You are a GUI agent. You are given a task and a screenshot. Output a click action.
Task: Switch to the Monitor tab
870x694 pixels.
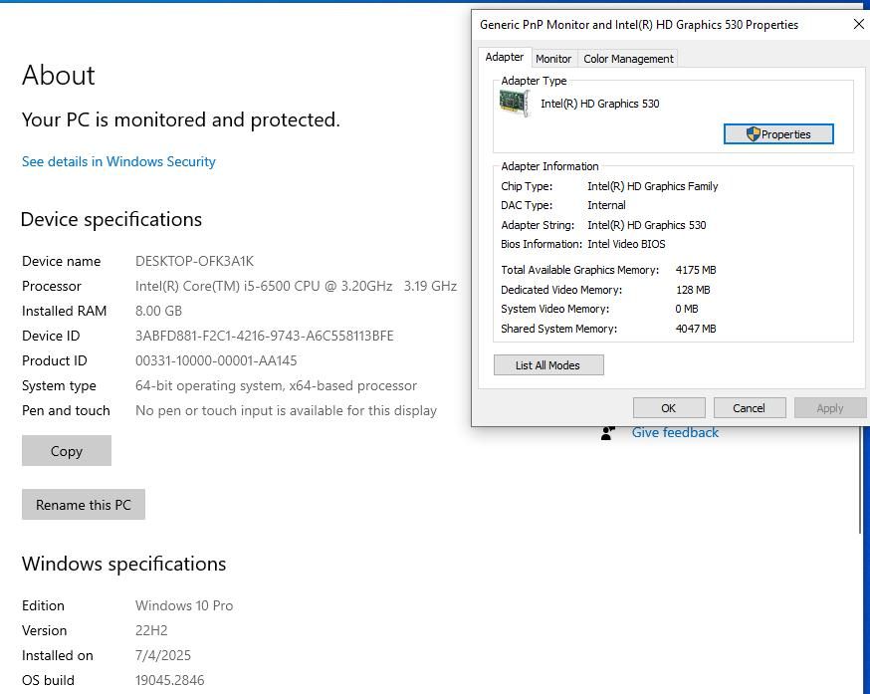point(553,59)
